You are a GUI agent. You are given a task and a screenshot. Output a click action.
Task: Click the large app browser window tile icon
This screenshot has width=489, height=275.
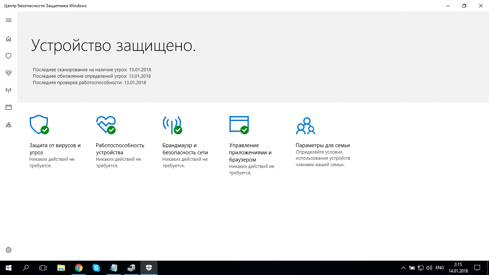pos(239,125)
